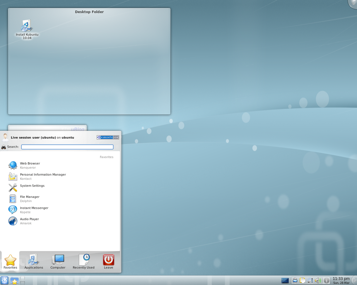Open the Klipper clipboard tray icon
Image resolution: width=357 pixels, height=285 pixels.
pyautogui.click(x=303, y=281)
